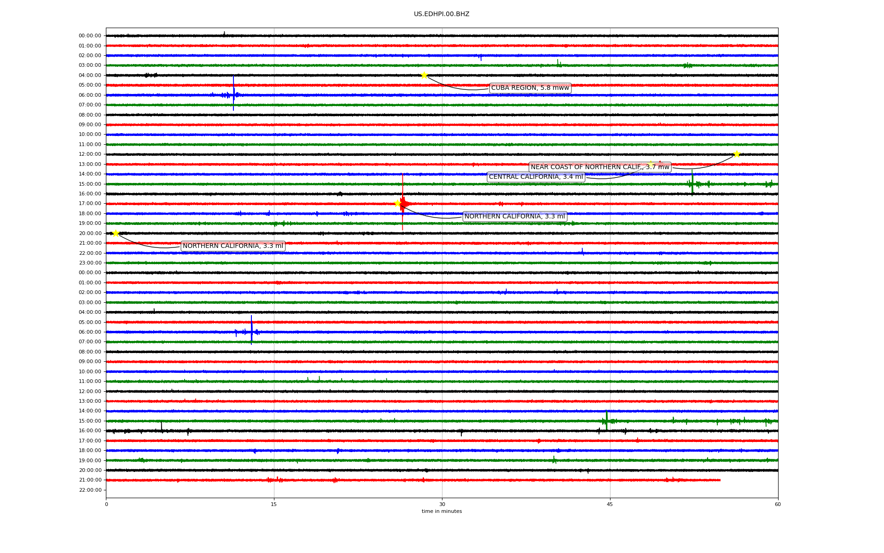Click the first 00:00:00 time label at the top

pos(90,36)
